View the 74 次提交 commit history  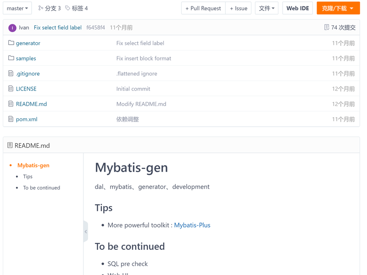[x=343, y=28]
